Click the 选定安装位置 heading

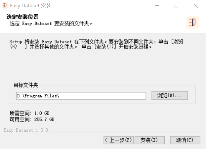tap(22, 17)
